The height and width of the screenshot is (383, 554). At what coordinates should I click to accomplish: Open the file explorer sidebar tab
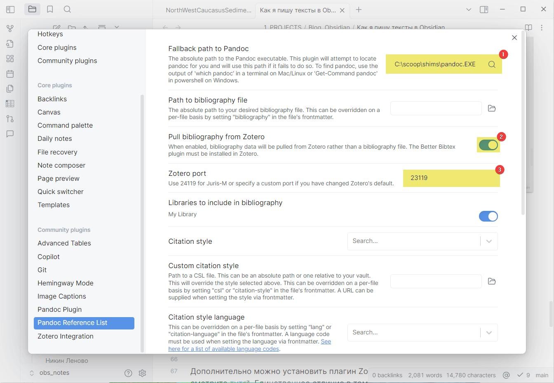32,9
